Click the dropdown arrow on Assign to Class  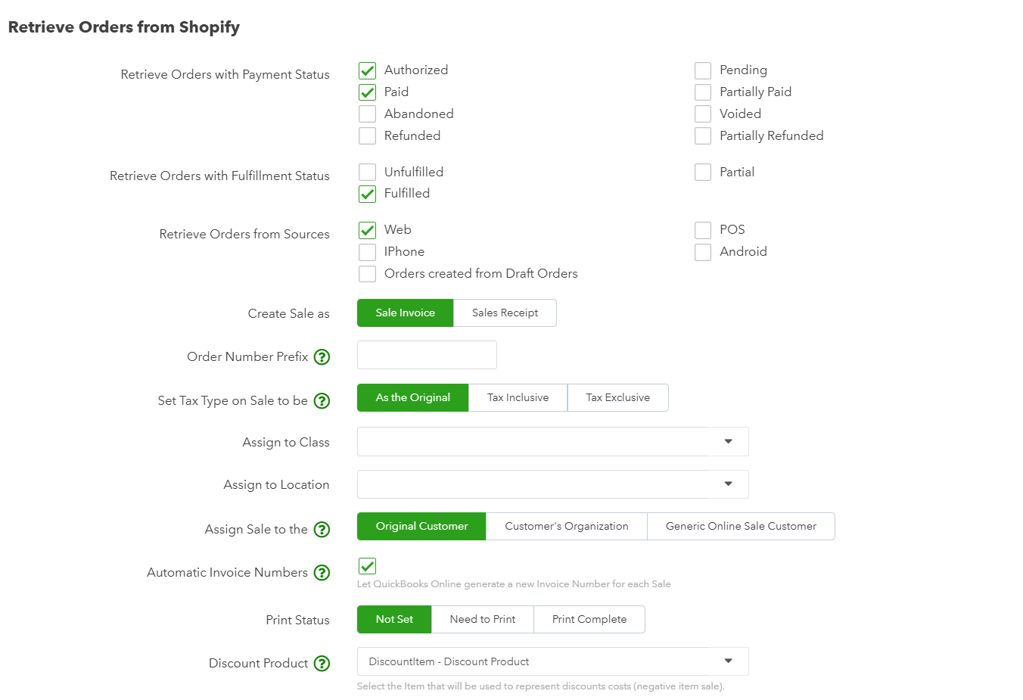click(728, 441)
